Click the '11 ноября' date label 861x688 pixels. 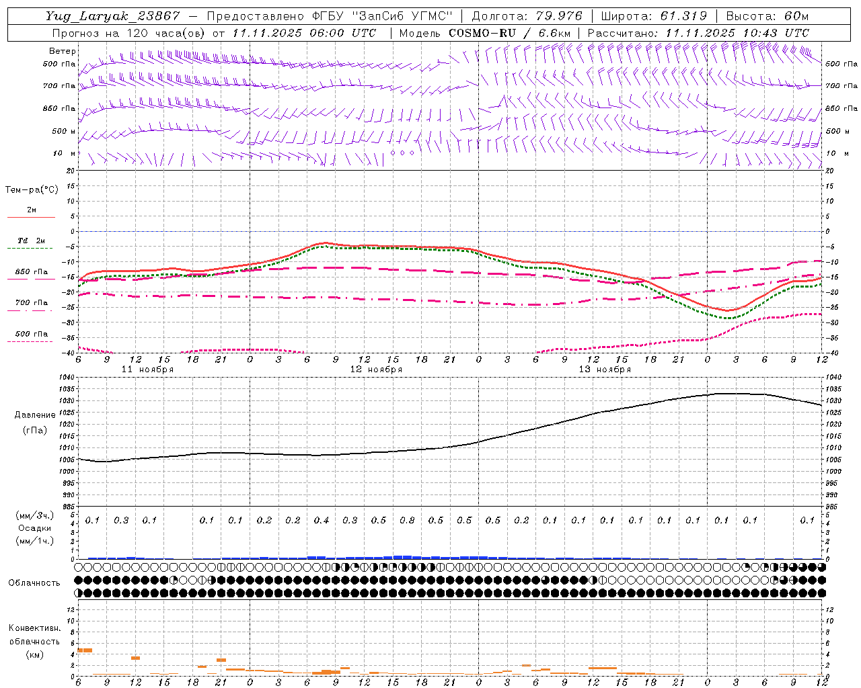147,370
